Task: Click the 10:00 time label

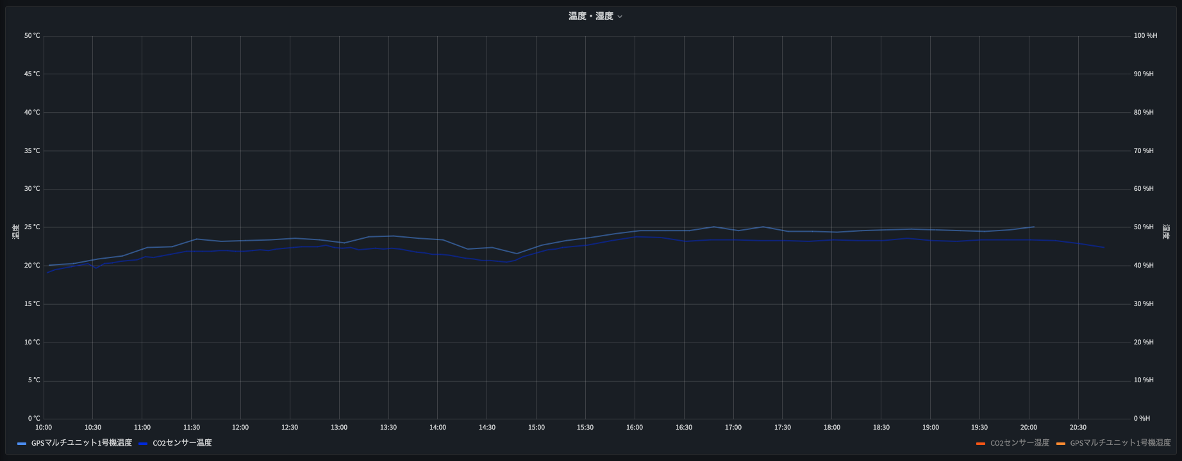Action: pyautogui.click(x=44, y=428)
